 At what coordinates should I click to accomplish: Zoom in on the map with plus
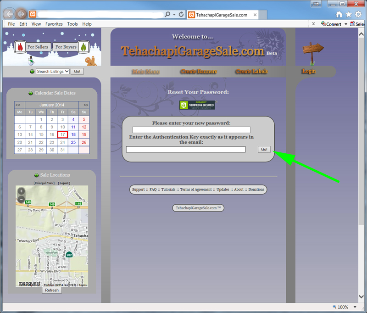[x=21, y=191]
